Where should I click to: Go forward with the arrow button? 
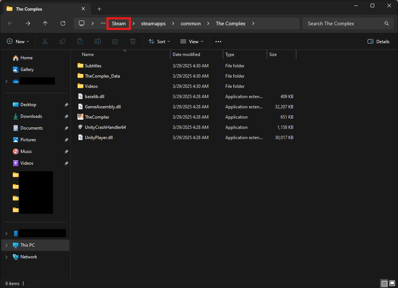tap(28, 23)
